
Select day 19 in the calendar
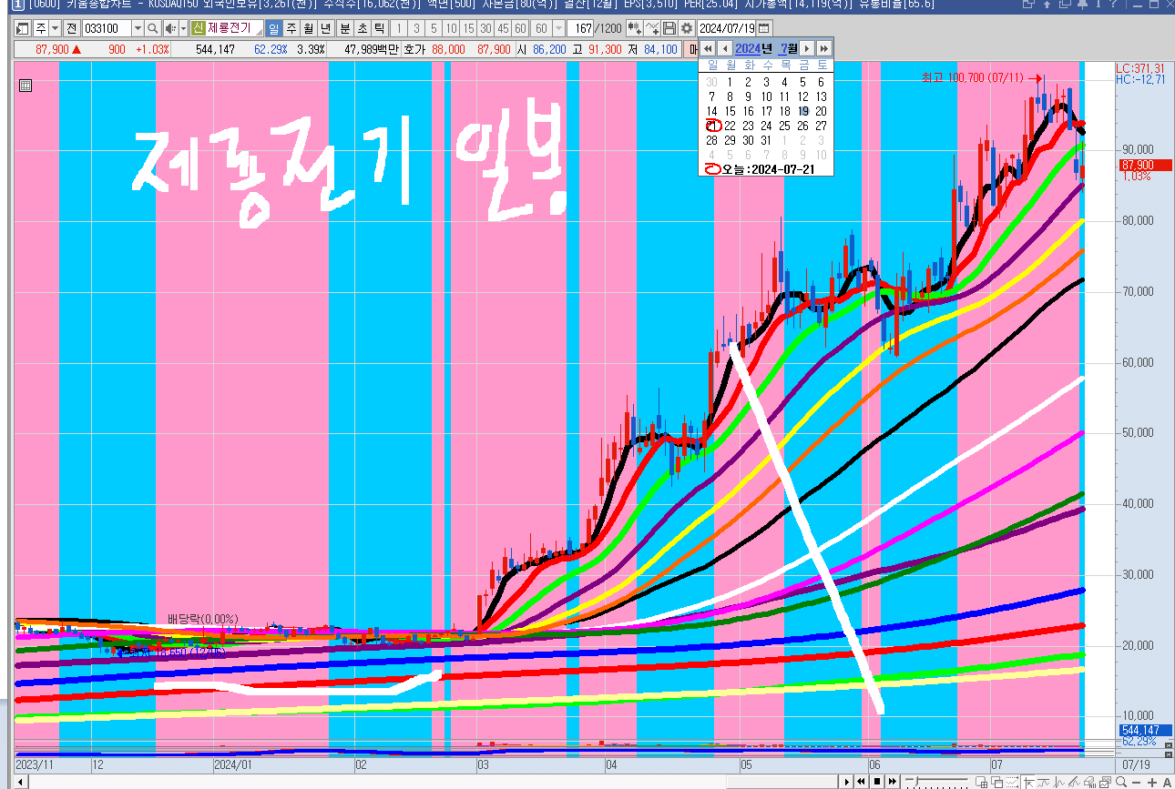[802, 111]
